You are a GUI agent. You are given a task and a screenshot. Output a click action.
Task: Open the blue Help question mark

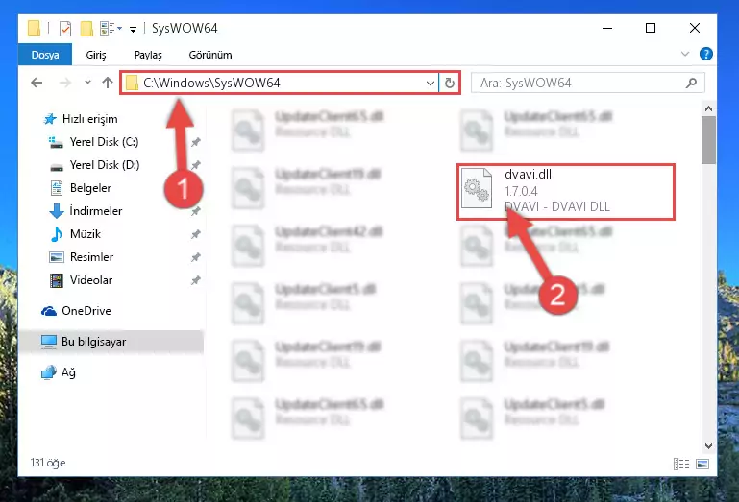[x=705, y=54]
